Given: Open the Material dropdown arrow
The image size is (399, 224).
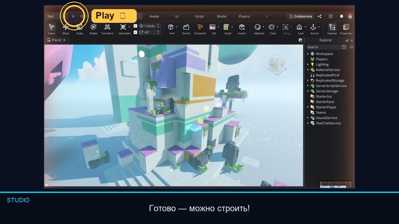Looking at the screenshot, I should point(264,27).
